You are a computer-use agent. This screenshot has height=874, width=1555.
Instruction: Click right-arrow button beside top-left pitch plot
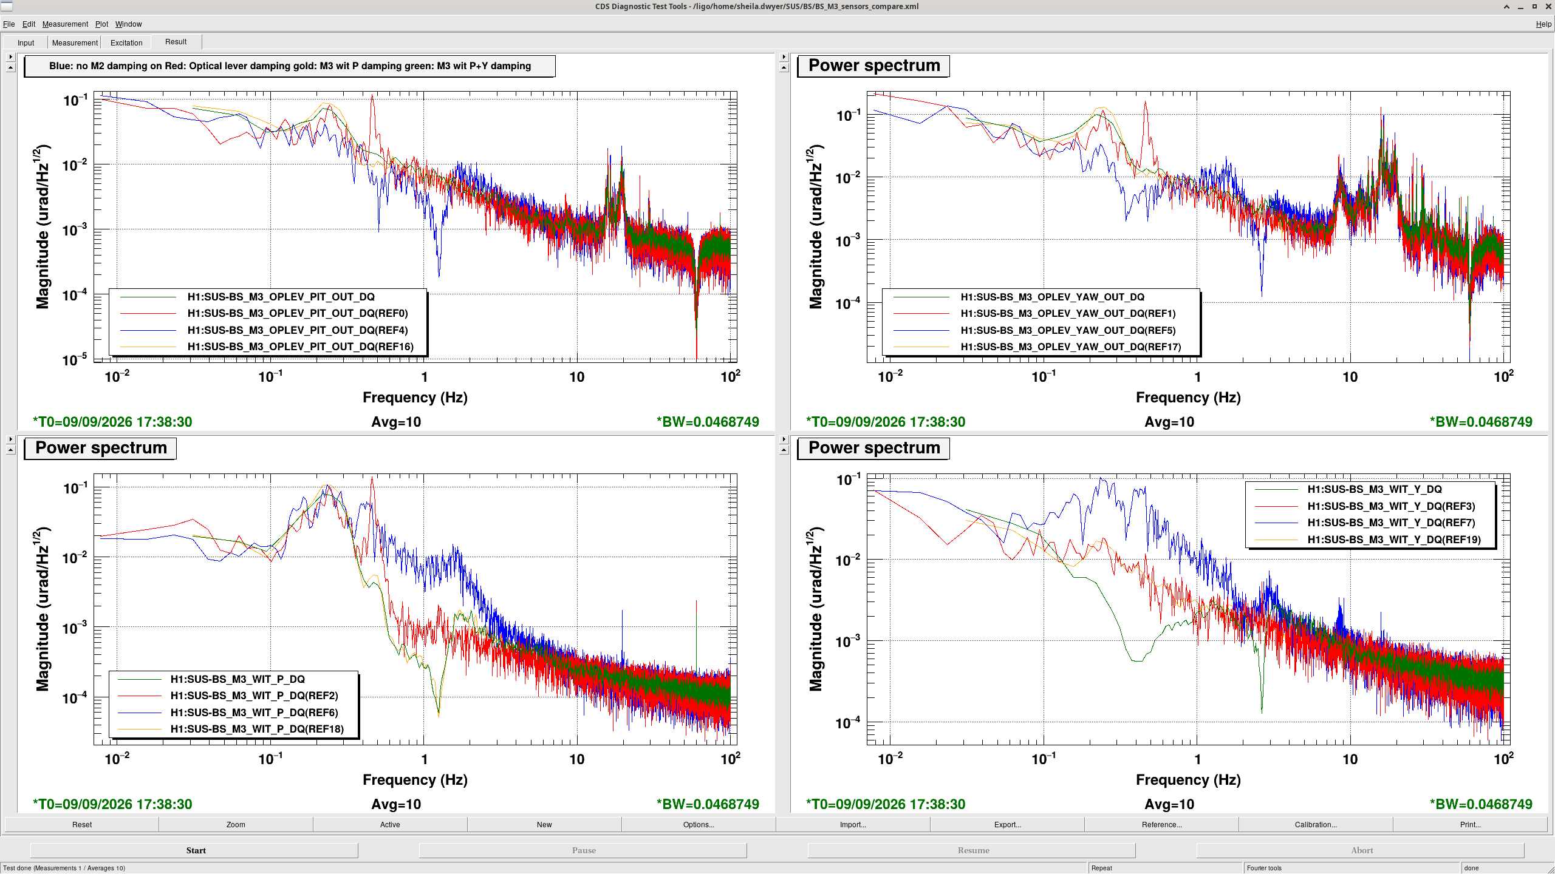(x=10, y=56)
